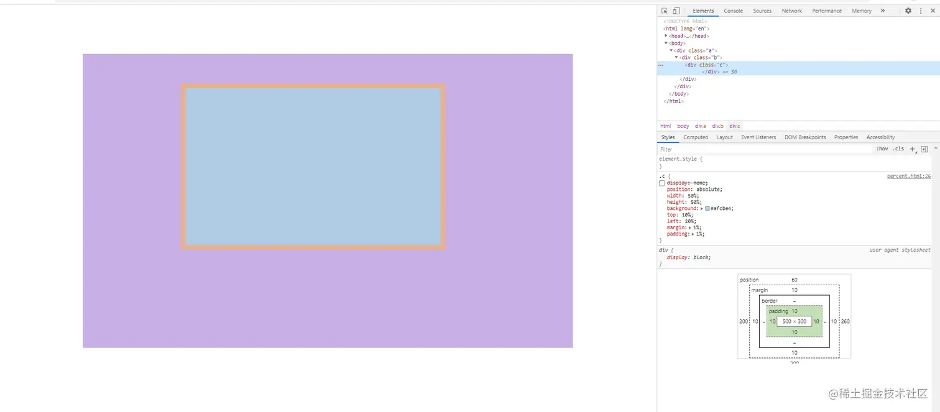Expand the background color property arrow

(701, 208)
